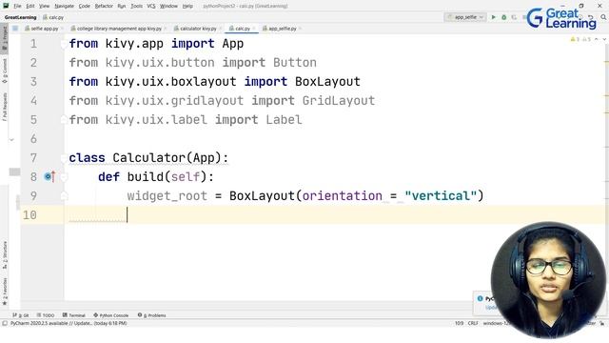Open the Git tool window
Viewport: 609px width, 343px height.
point(21,315)
